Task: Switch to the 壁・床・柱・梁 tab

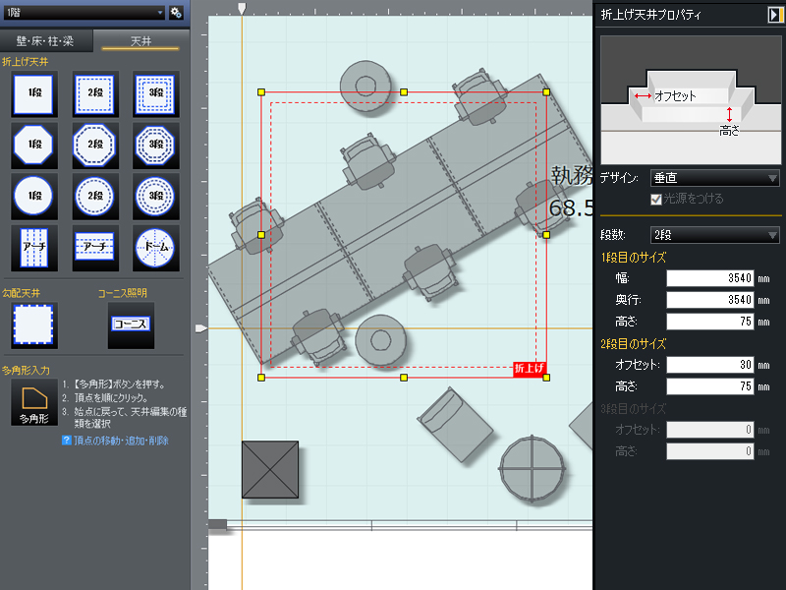Action: pyautogui.click(x=47, y=41)
